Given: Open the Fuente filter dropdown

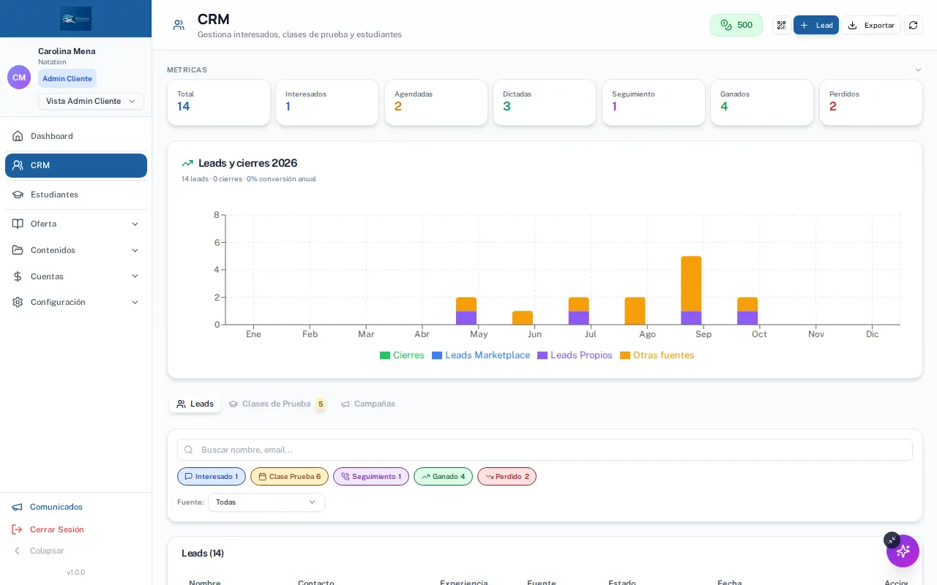Looking at the screenshot, I should pos(266,502).
